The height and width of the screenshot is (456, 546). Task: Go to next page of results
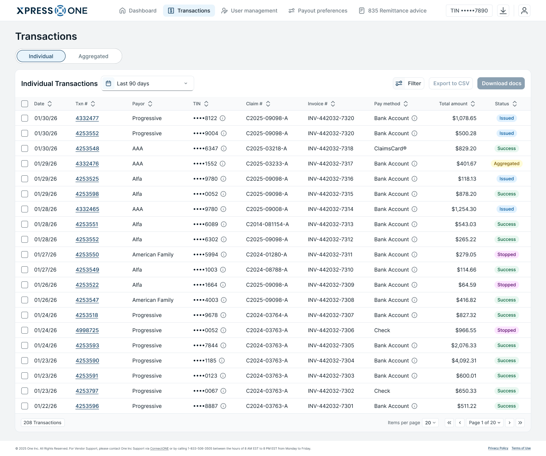(510, 423)
